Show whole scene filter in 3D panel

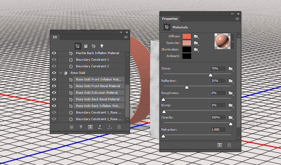(x=78, y=46)
